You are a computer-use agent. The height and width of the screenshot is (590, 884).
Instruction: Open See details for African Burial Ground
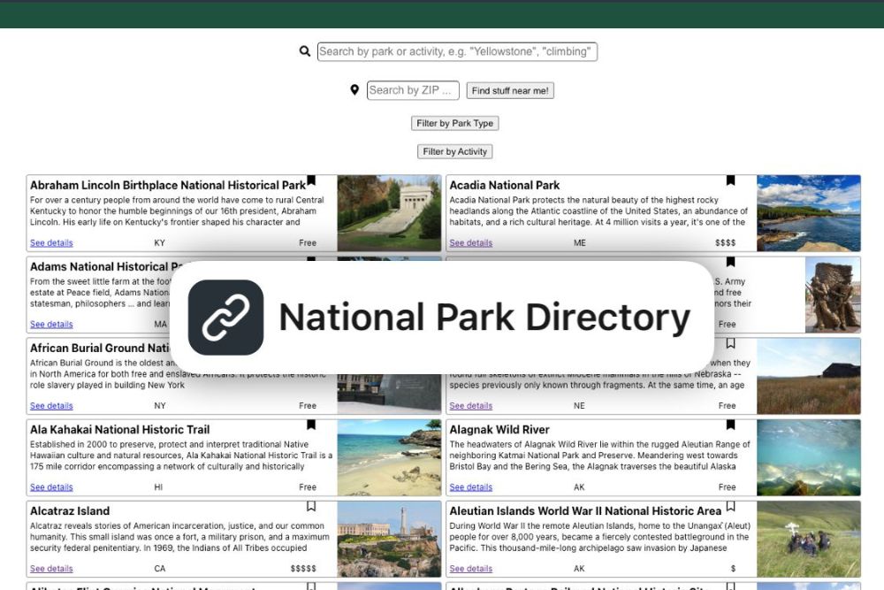tap(51, 405)
